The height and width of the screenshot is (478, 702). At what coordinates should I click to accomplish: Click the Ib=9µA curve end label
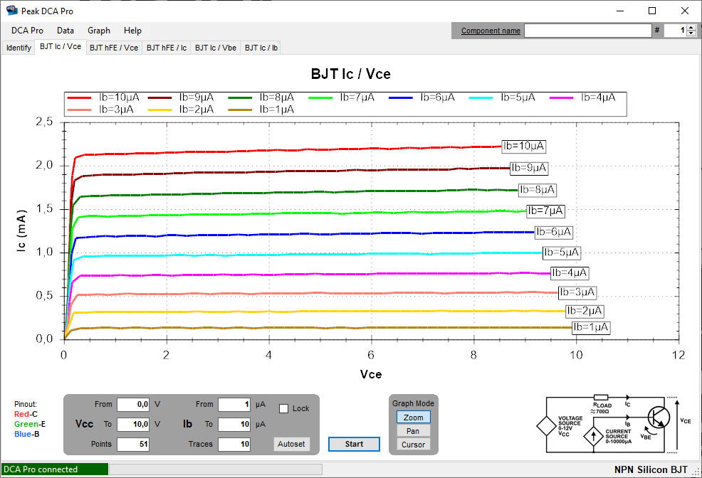click(x=529, y=168)
